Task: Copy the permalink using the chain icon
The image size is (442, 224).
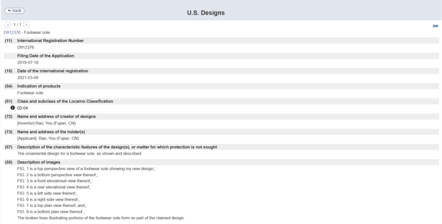Action: [435, 26]
